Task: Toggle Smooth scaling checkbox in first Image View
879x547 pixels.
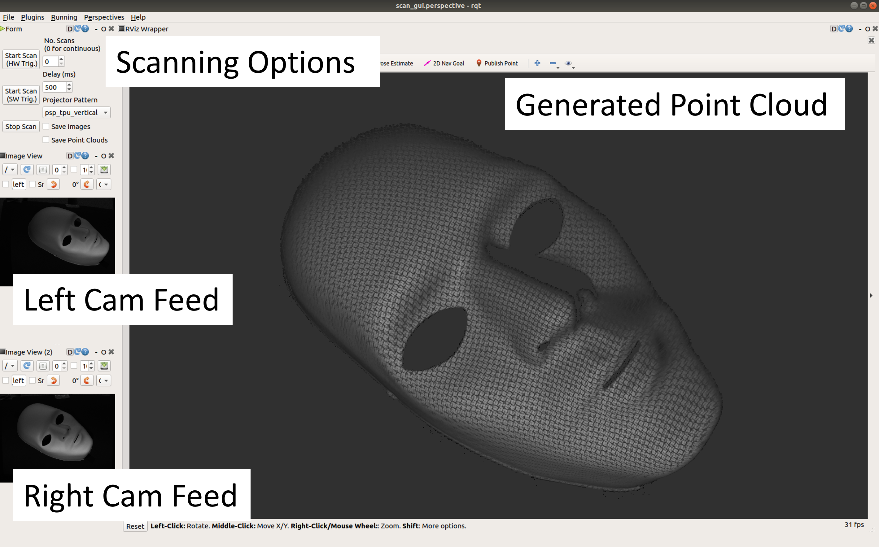Action: tap(33, 185)
